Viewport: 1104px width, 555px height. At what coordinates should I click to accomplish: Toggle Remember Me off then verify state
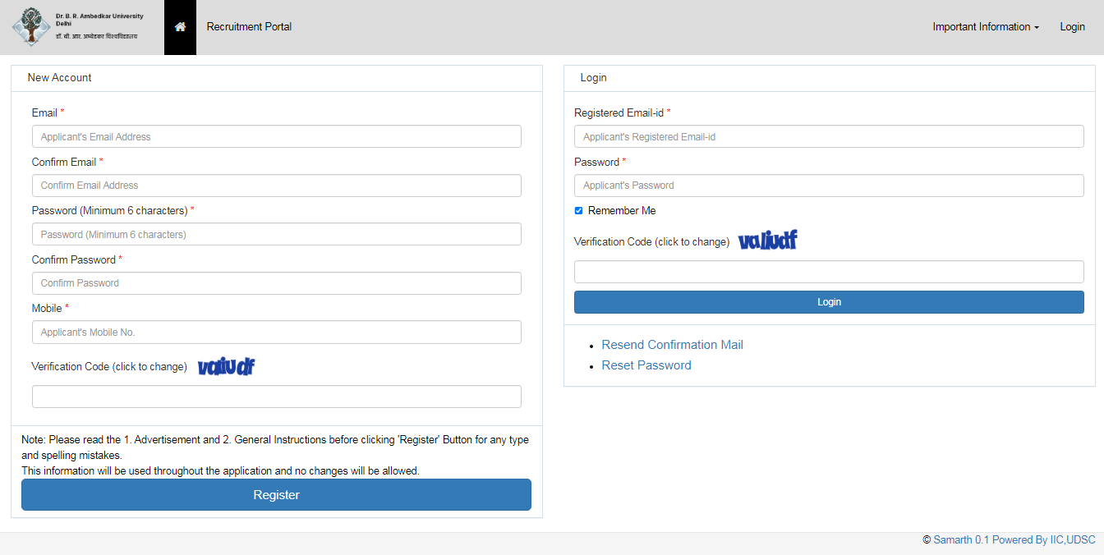coord(578,210)
